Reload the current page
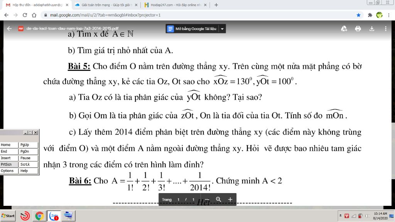This screenshot has width=395, height=222. click(x=25, y=15)
